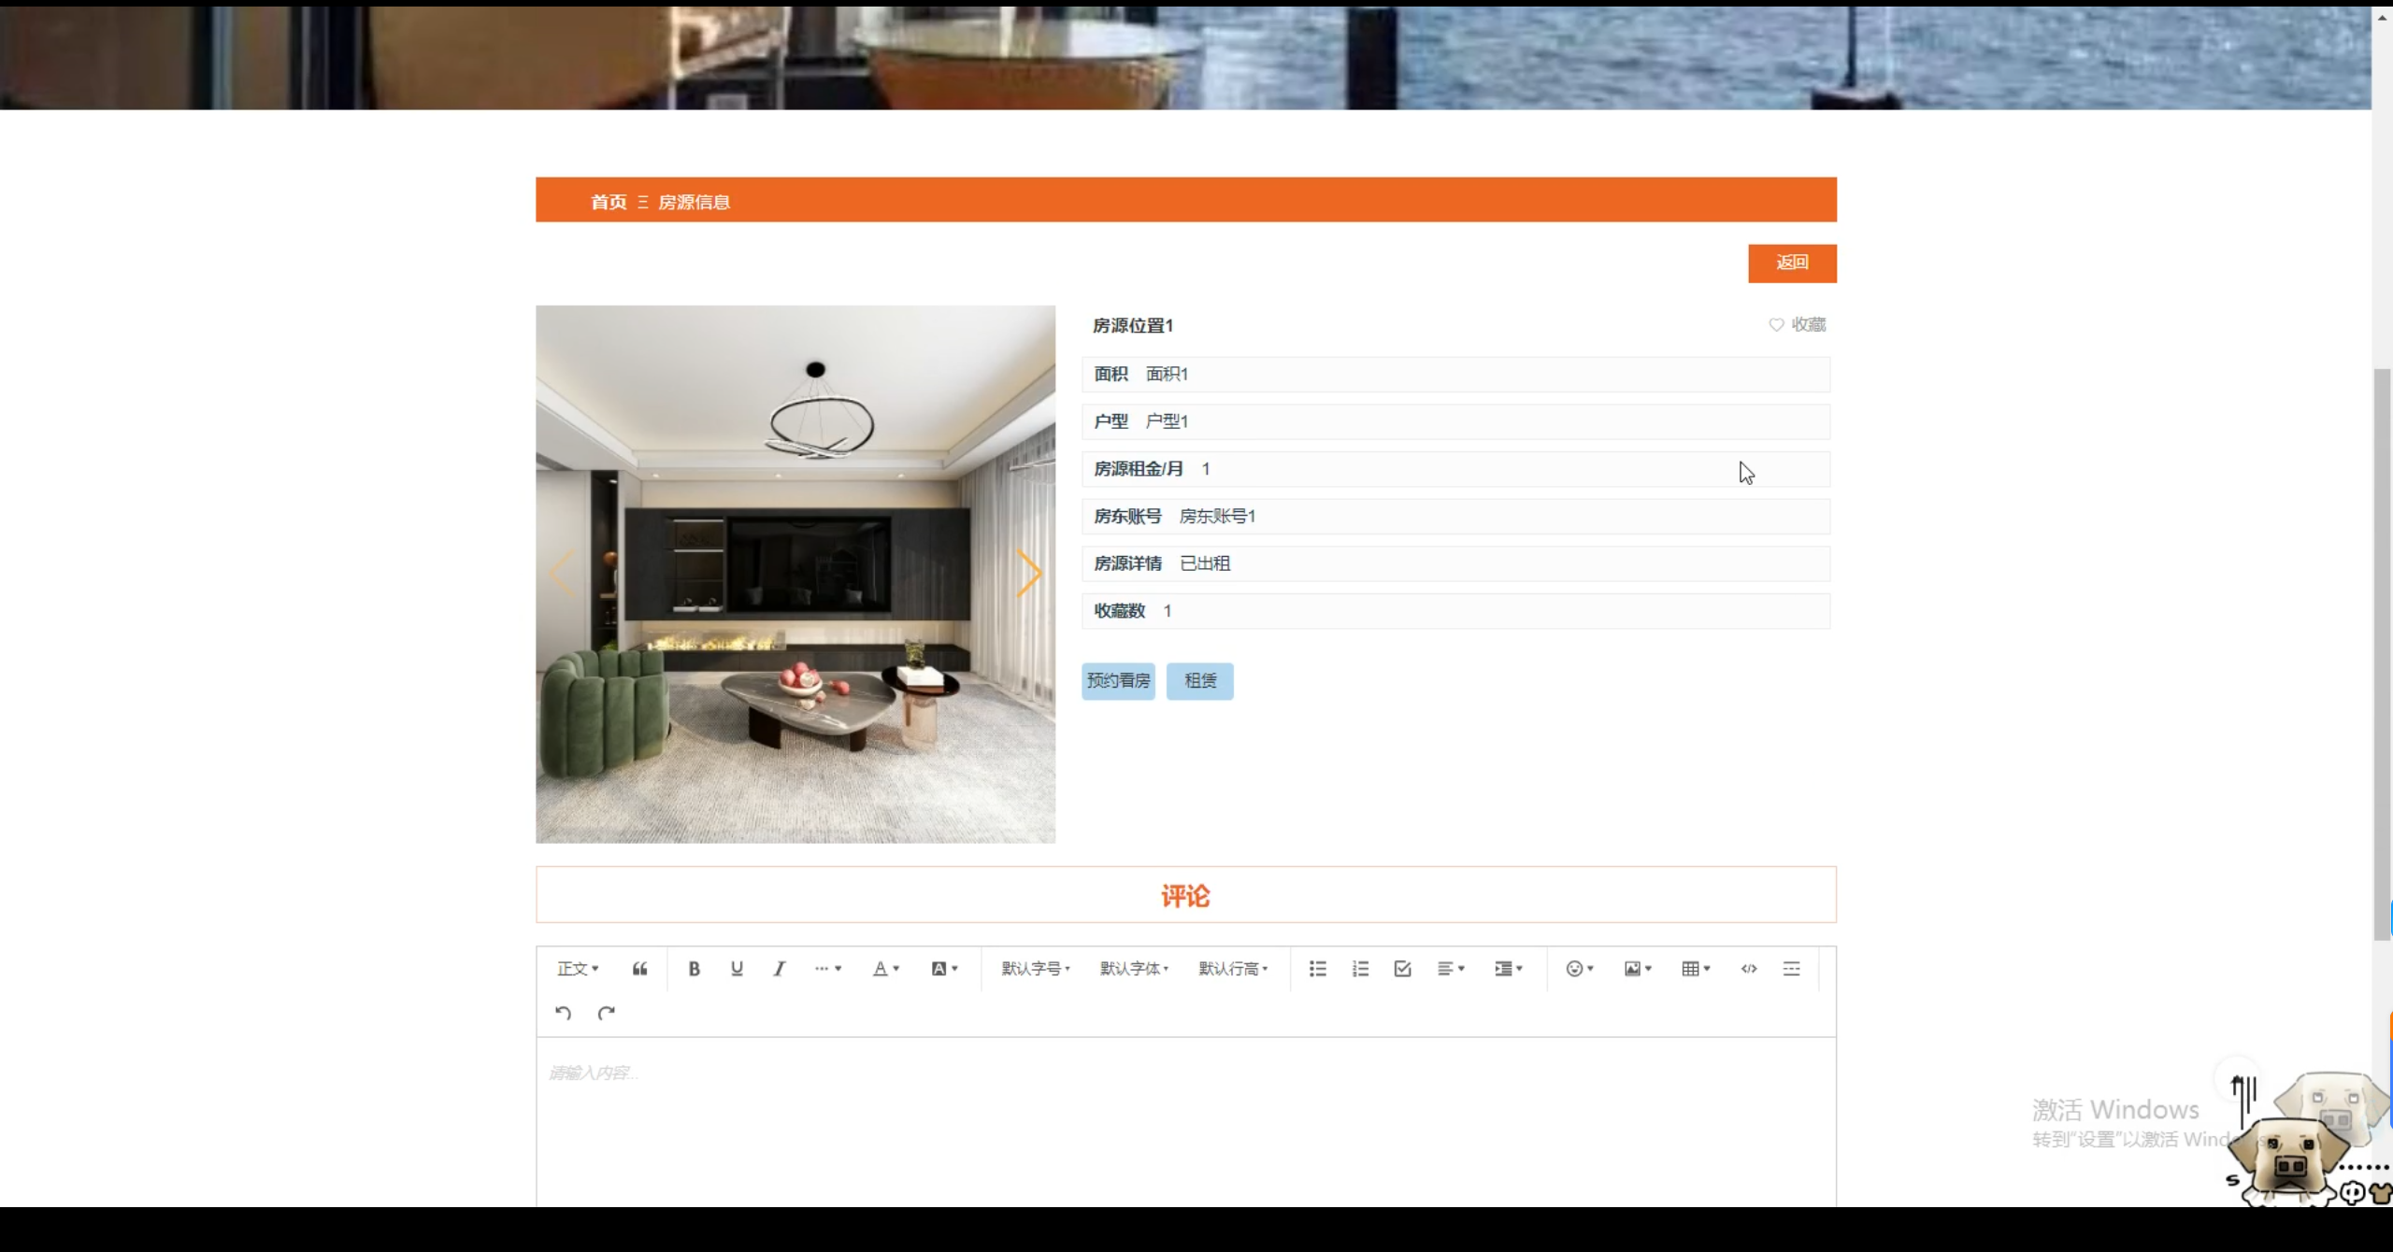Apply underline formatting in editor toolbar
This screenshot has width=2393, height=1252.
[737, 969]
